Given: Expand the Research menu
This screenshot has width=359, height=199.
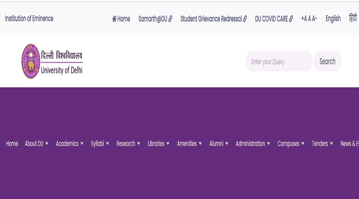Looking at the screenshot, I should click(x=128, y=143).
